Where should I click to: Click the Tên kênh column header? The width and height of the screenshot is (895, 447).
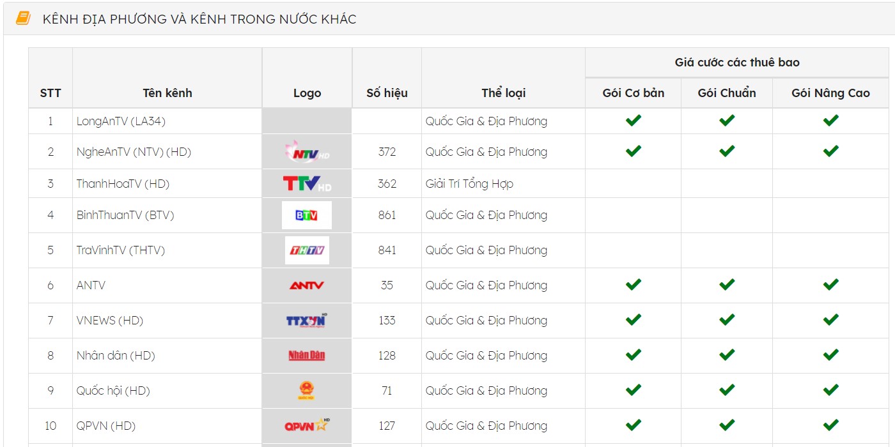pyautogui.click(x=167, y=93)
